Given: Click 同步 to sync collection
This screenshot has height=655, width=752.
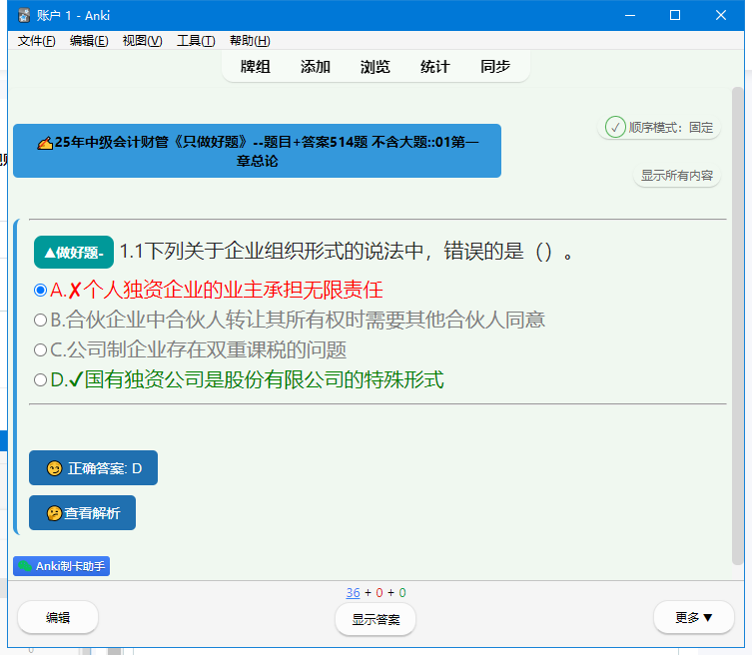Looking at the screenshot, I should (x=495, y=66).
